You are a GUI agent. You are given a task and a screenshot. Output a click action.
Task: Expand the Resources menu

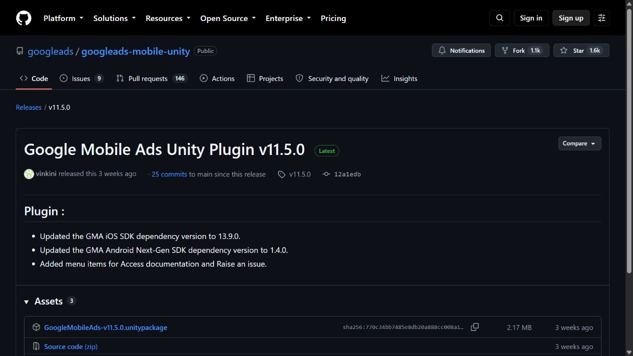pyautogui.click(x=168, y=18)
